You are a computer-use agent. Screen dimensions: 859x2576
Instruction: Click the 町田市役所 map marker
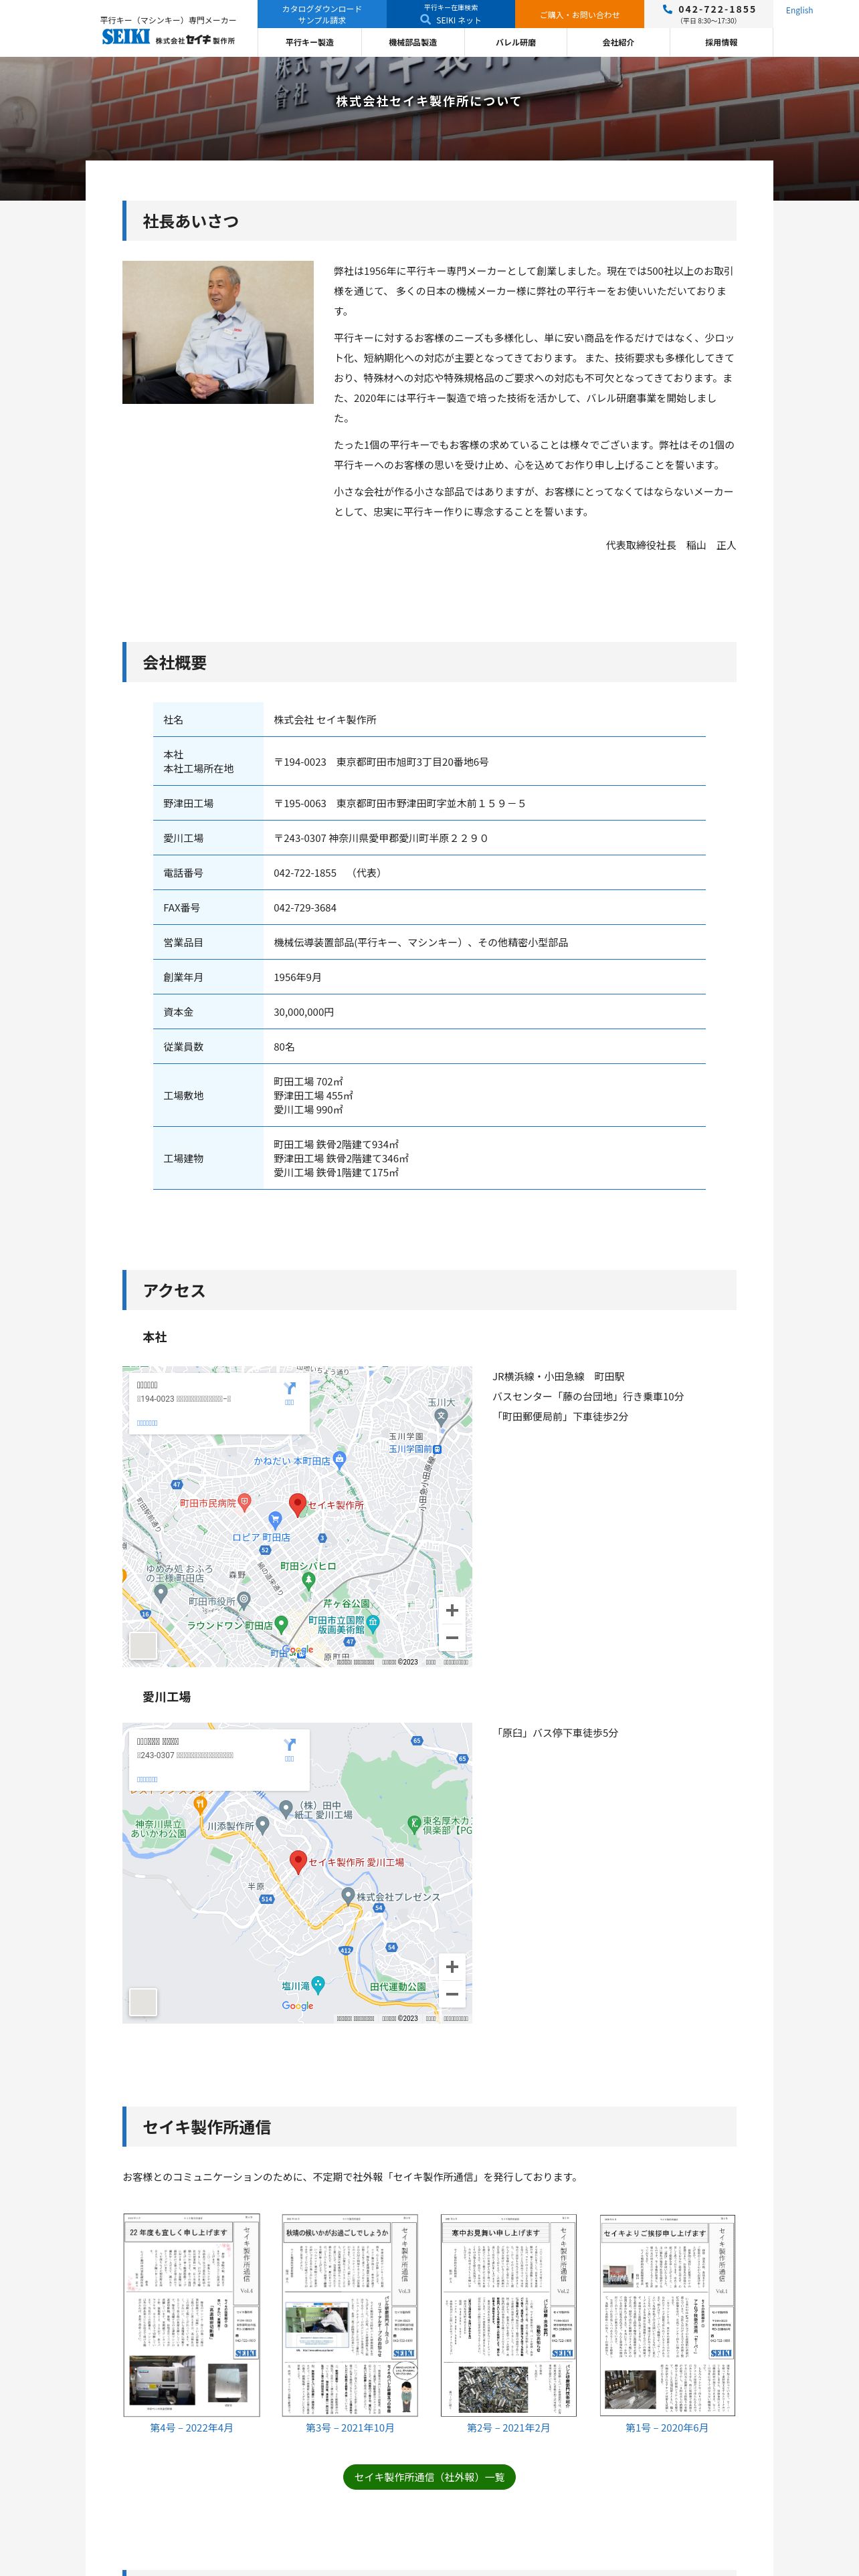pos(244,1600)
